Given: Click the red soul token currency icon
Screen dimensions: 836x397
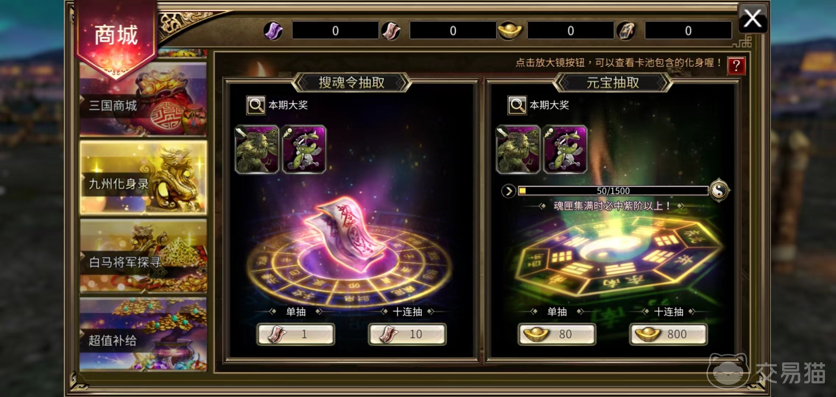Looking at the screenshot, I should click(x=391, y=30).
